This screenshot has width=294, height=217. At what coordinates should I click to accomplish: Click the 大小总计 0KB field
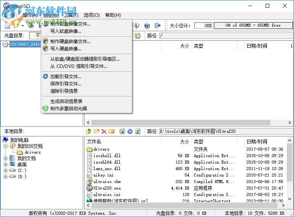coord(203,26)
